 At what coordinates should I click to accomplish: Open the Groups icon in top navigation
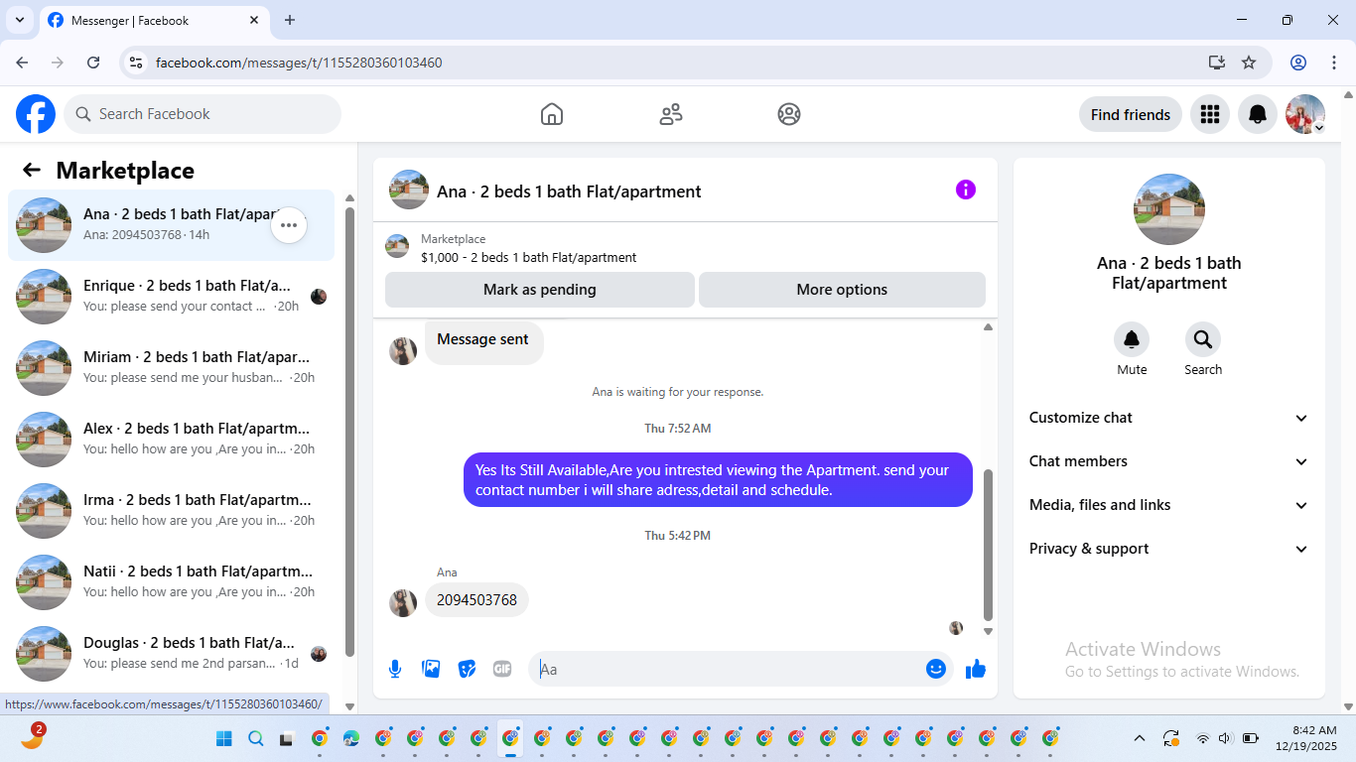[789, 114]
